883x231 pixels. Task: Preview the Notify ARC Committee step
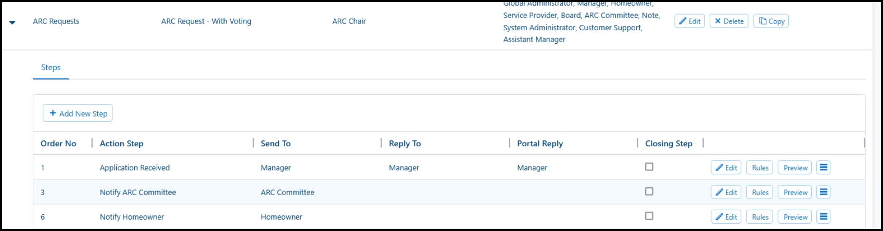pyautogui.click(x=795, y=192)
